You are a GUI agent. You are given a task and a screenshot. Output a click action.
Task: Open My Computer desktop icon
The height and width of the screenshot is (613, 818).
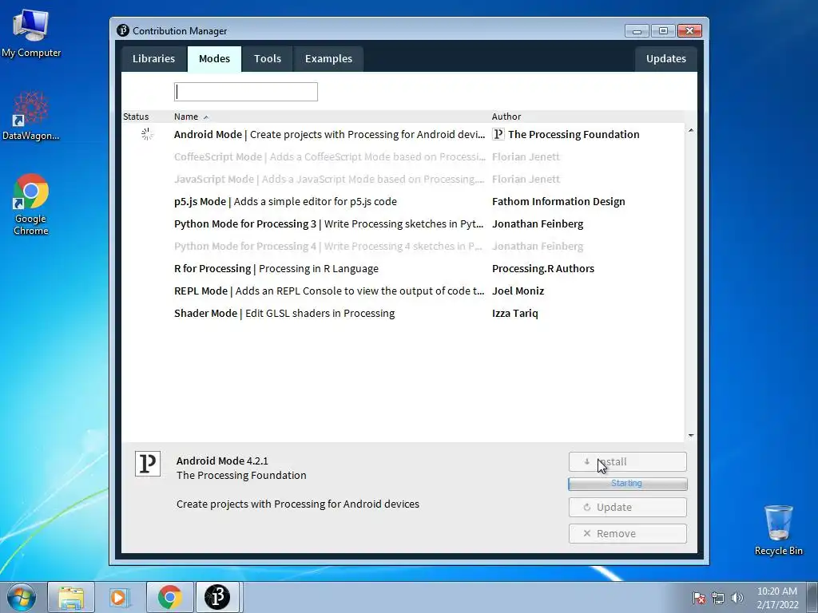click(x=31, y=34)
